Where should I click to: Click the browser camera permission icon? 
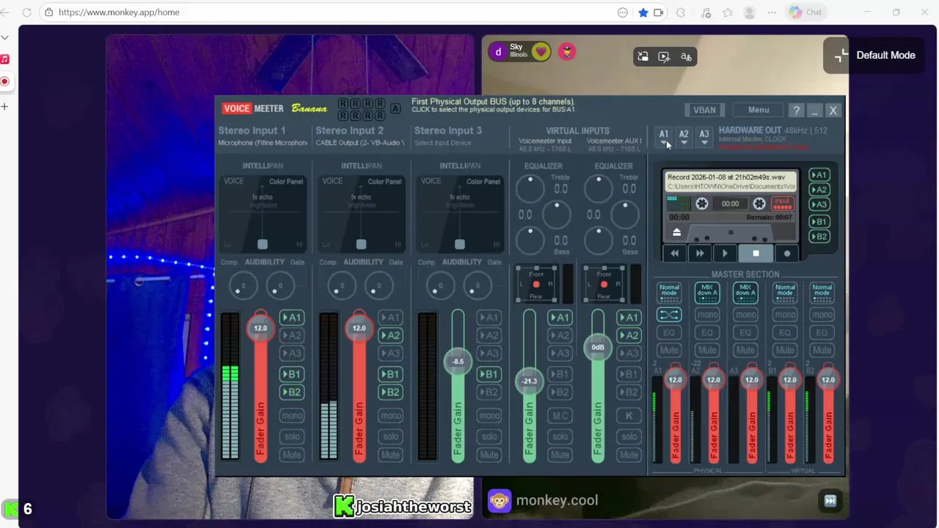pyautogui.click(x=659, y=12)
